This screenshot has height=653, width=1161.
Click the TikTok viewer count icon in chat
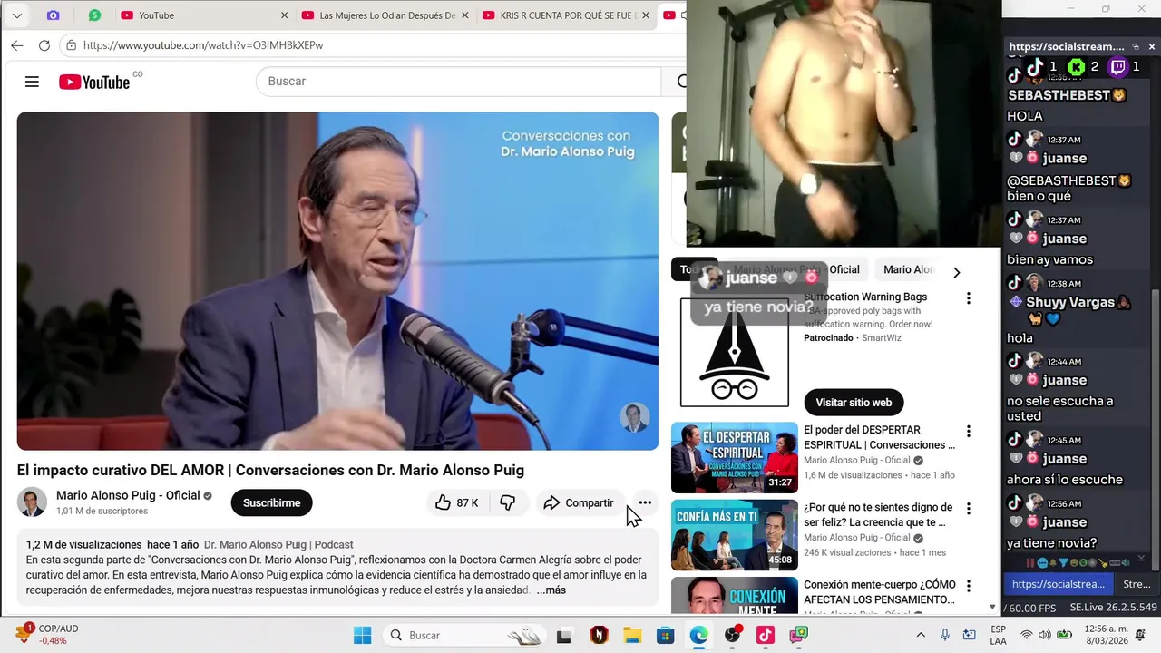tap(1034, 66)
